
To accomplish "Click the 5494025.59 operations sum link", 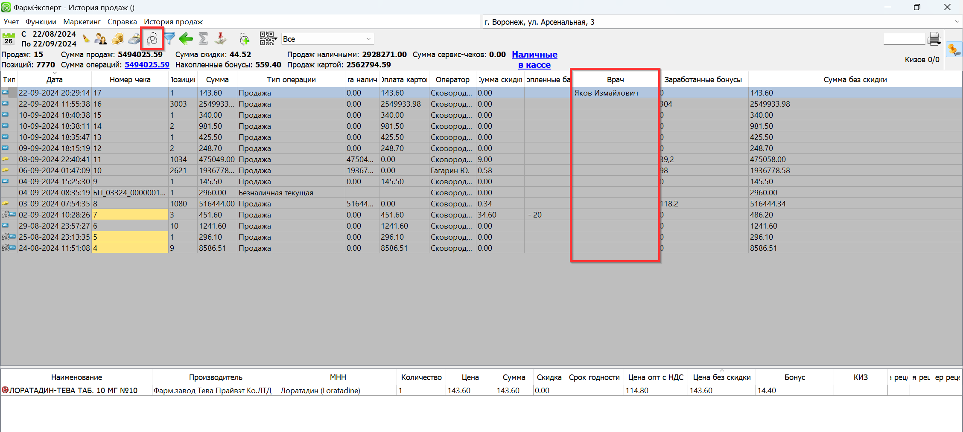I will coord(147,65).
